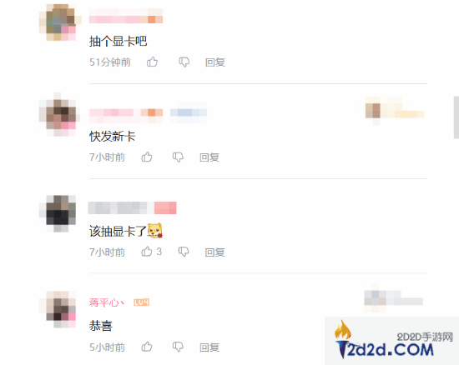Like the comment 抽个显卡吧
459x365 pixels.
[x=152, y=62]
